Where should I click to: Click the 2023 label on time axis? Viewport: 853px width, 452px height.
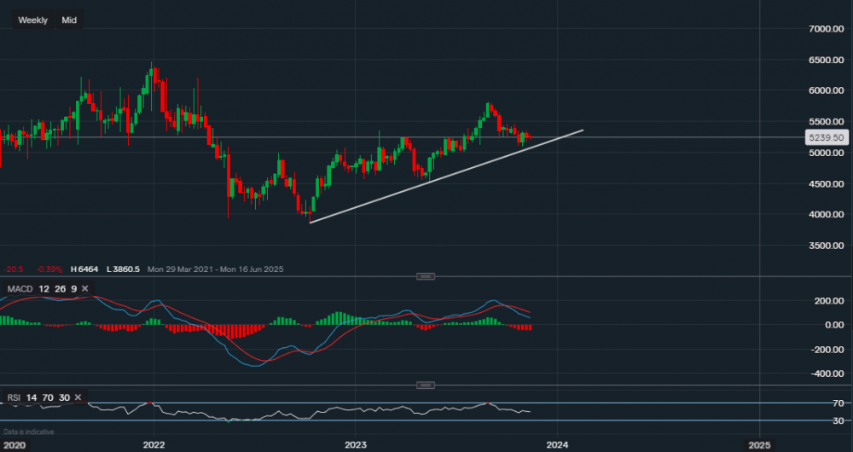(355, 444)
